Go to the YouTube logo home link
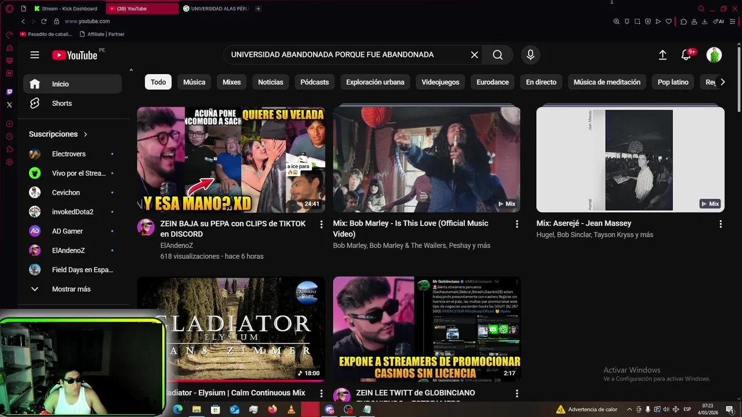Viewport: 742px width, 417px height. pos(75,55)
